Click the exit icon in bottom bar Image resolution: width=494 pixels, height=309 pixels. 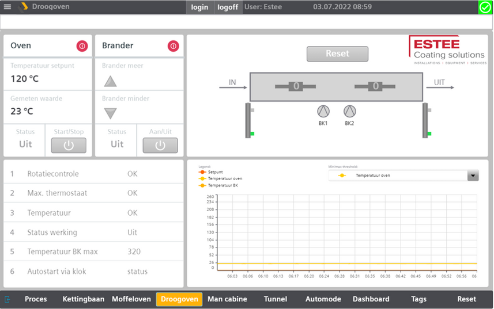(x=7, y=299)
